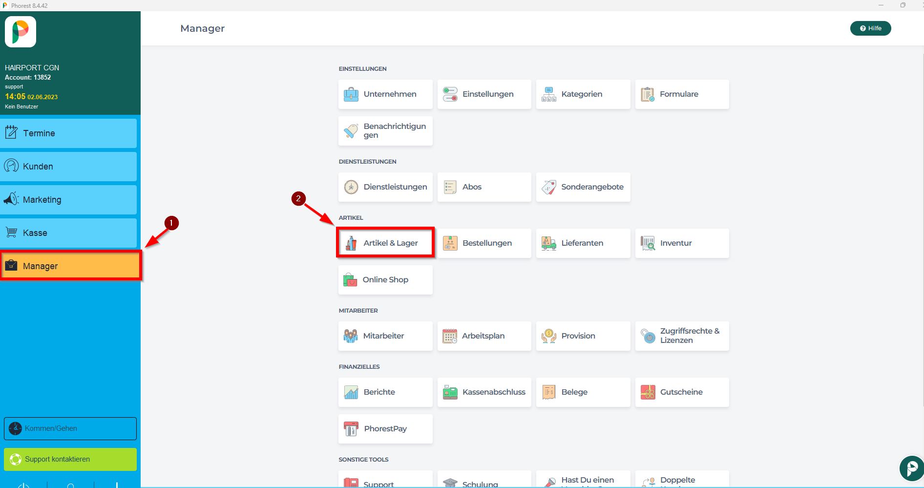The image size is (924, 488).
Task: Open the Inventur tile label
Action: pyautogui.click(x=676, y=243)
